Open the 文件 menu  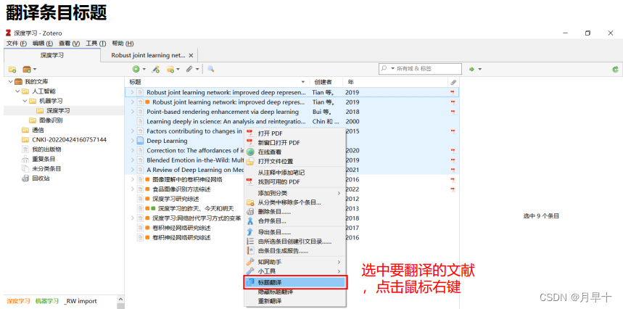coord(17,44)
